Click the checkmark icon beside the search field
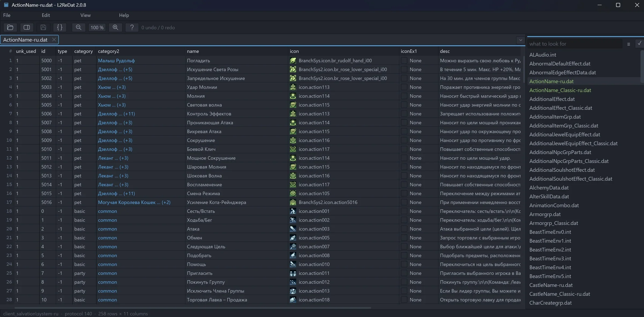 [639, 43]
